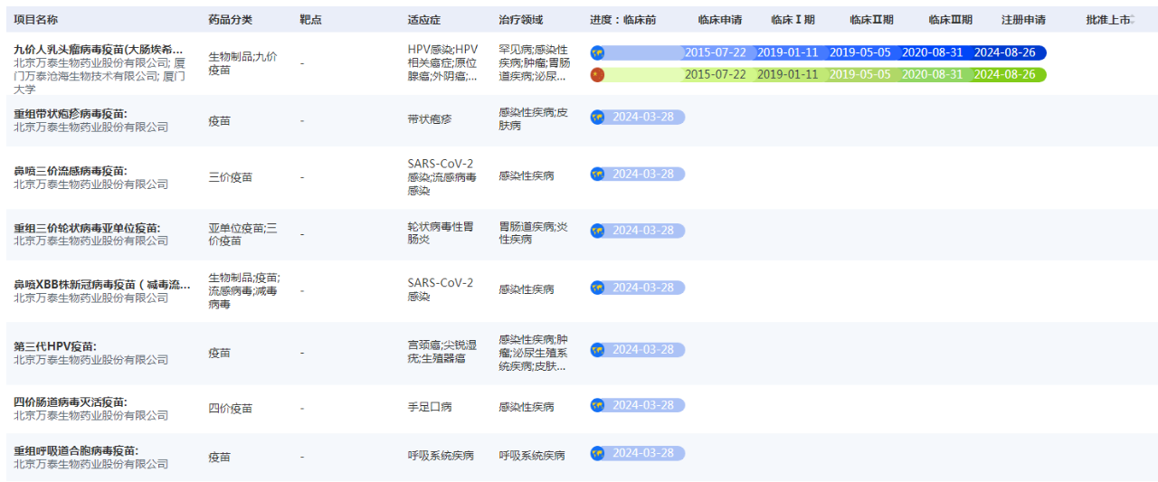
Task: Click the 临床Ⅱ期 column header
Action: [x=871, y=19]
